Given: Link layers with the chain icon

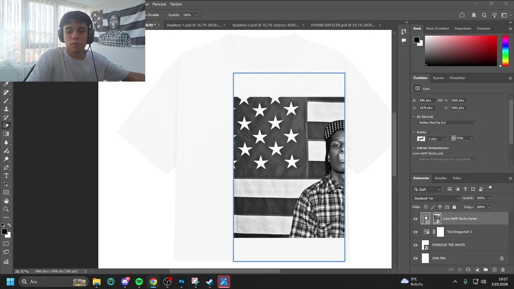Looking at the screenshot, I should point(451,270).
